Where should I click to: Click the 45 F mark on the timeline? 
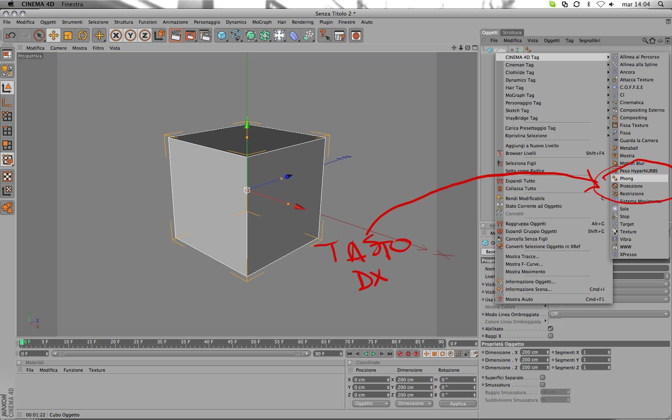click(232, 342)
